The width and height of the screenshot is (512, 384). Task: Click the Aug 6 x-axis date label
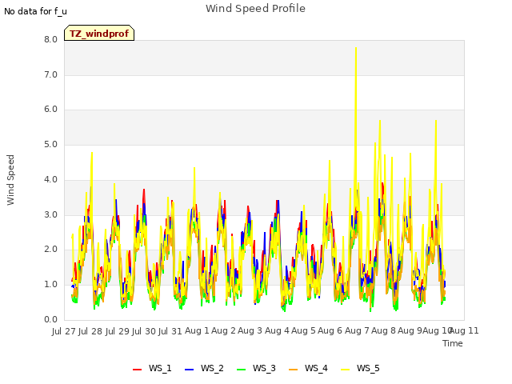(x=330, y=330)
